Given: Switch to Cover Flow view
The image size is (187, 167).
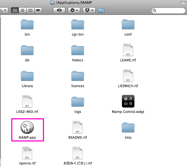Looking at the screenshot, I should 38,10.
